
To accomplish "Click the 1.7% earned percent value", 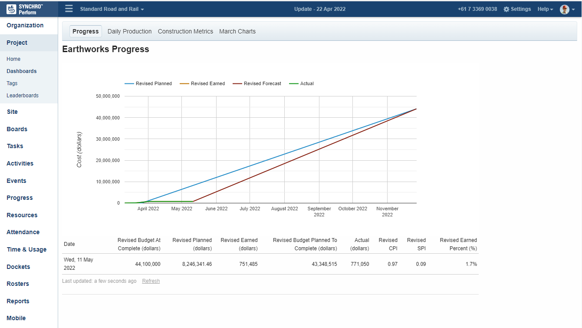I will coord(471,264).
